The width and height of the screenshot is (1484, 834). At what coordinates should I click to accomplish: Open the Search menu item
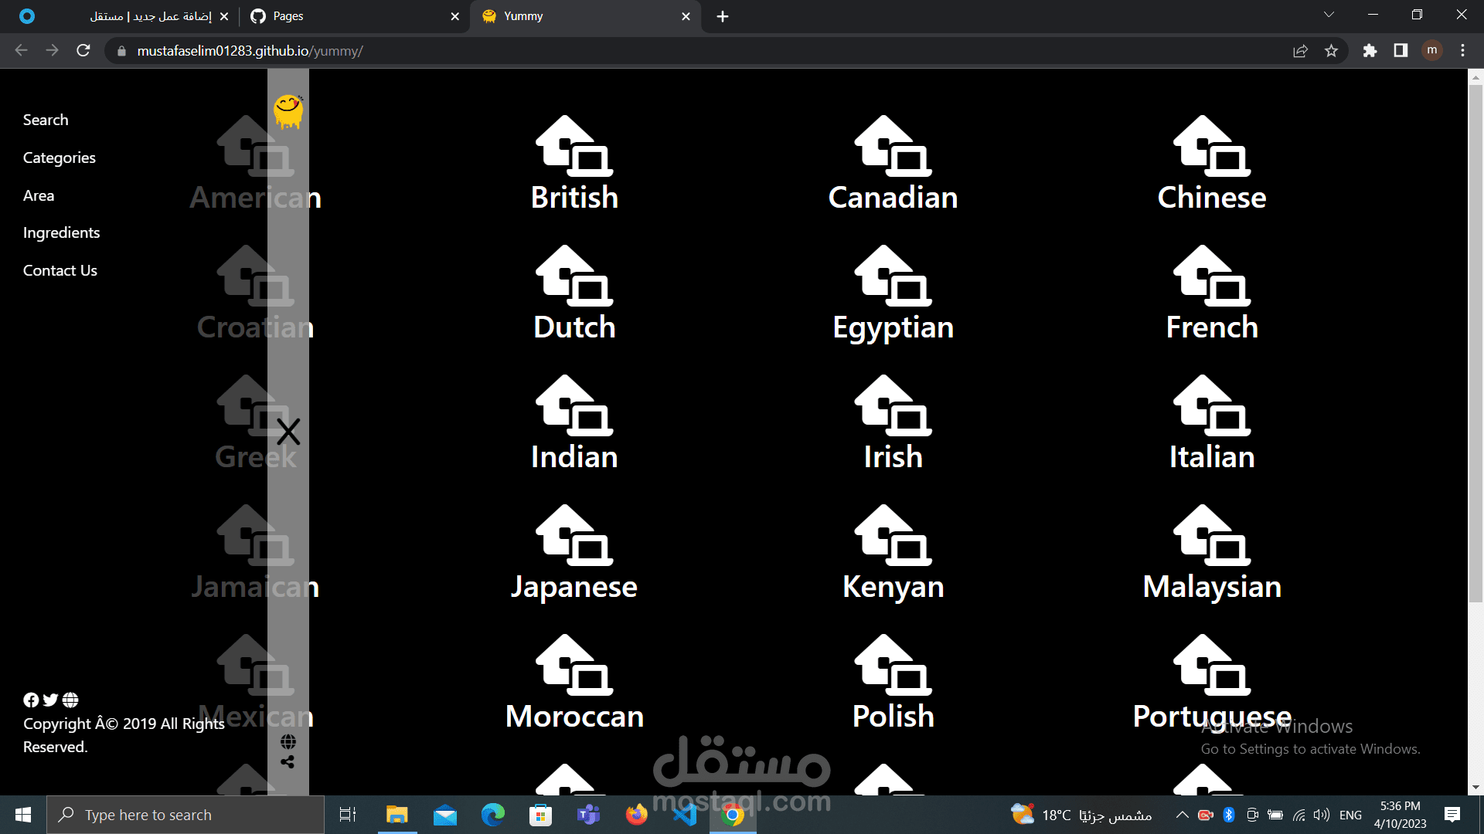pyautogui.click(x=46, y=120)
